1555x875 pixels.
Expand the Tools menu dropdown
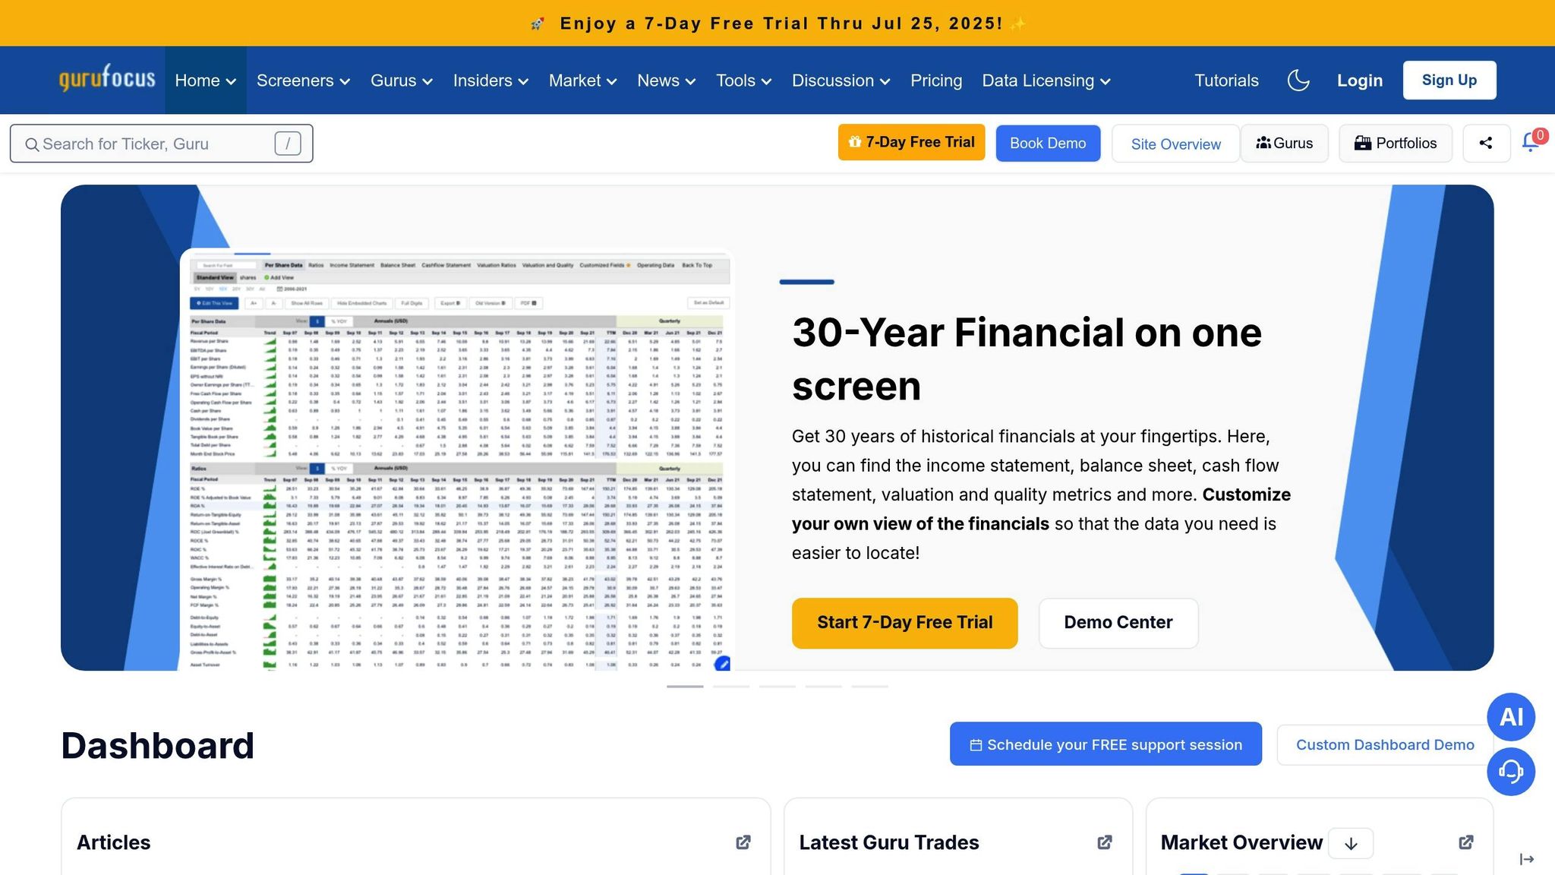click(743, 81)
